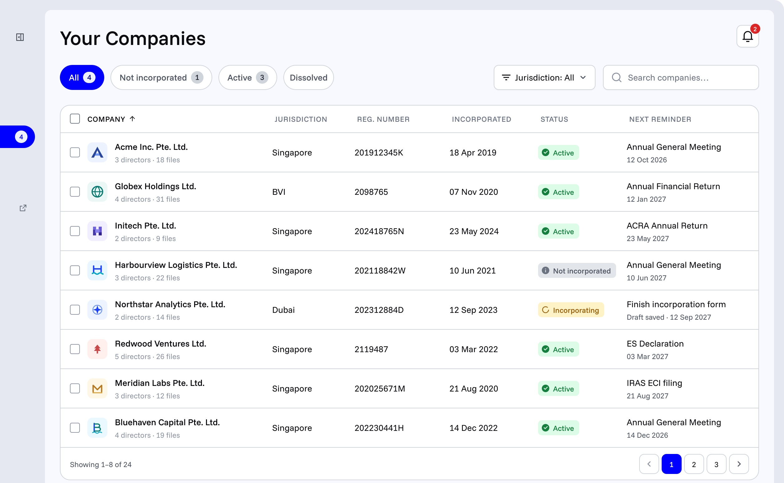Check the Globex Holdings Ltd. row
784x483 pixels.
click(x=75, y=192)
